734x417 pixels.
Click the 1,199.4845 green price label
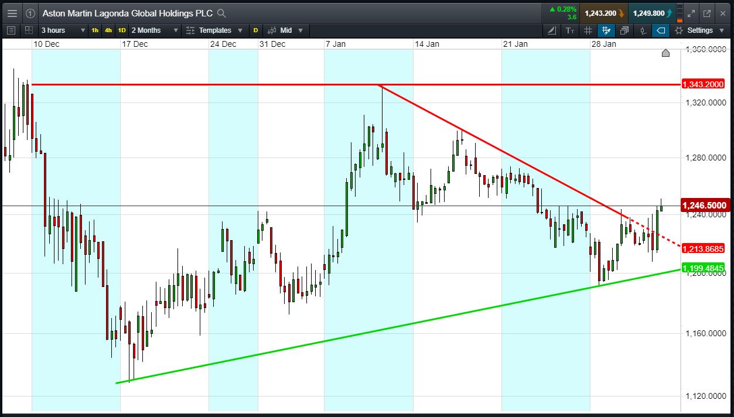(704, 269)
